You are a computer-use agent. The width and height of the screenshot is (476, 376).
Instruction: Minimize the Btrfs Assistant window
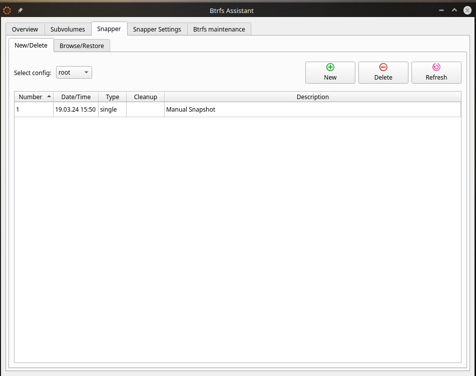pyautogui.click(x=441, y=10)
